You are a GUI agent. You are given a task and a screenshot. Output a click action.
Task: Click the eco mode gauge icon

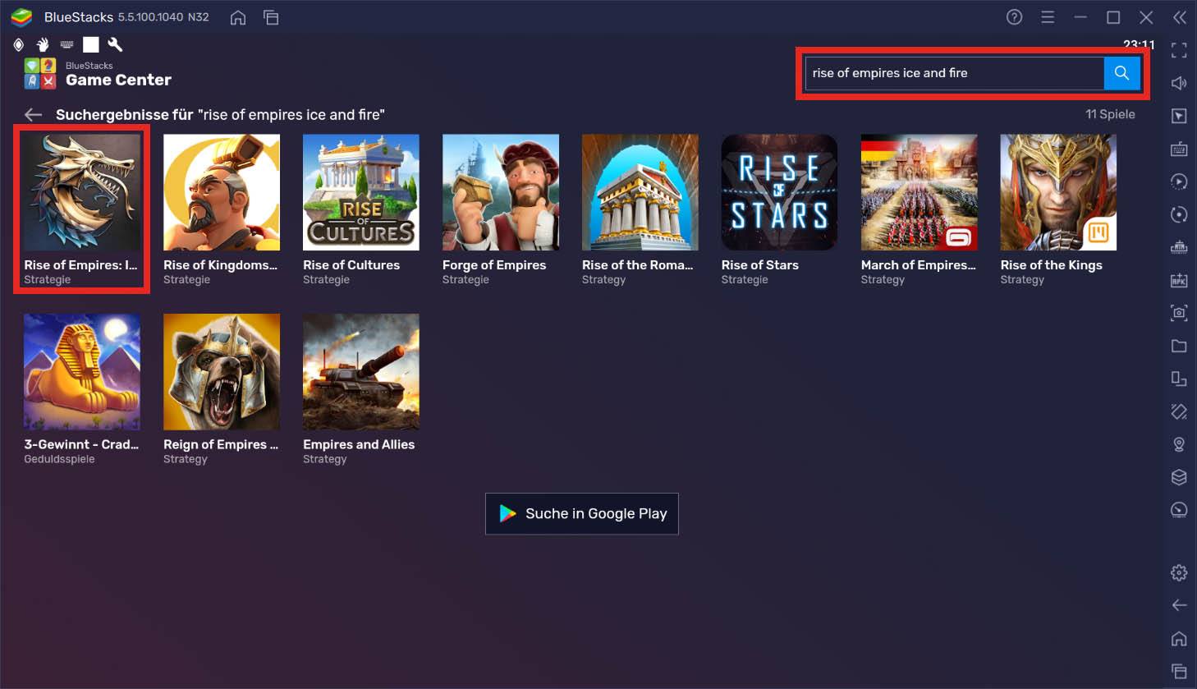coord(1179,510)
